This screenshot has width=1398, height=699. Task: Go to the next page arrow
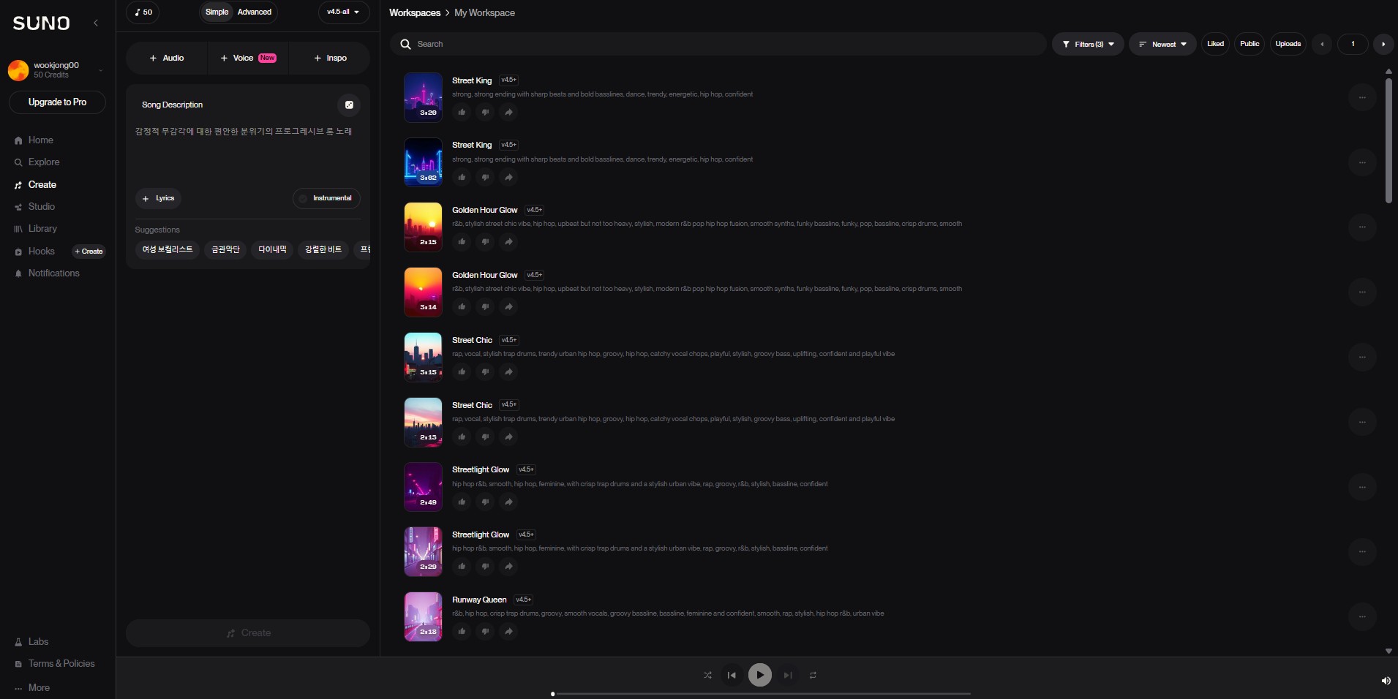point(1383,44)
